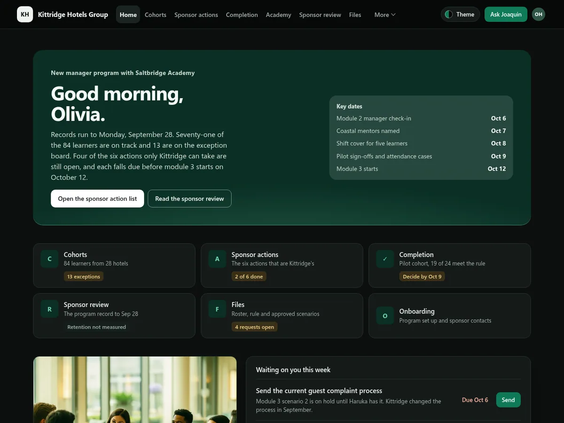Click the Due Oct 6 label

pos(475,400)
